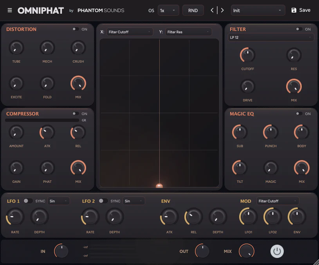
Task: Toggle the Magic EQ ON switch
Action: (299, 114)
